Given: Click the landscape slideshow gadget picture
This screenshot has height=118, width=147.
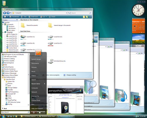Looking at the screenshot, I should 138,39.
